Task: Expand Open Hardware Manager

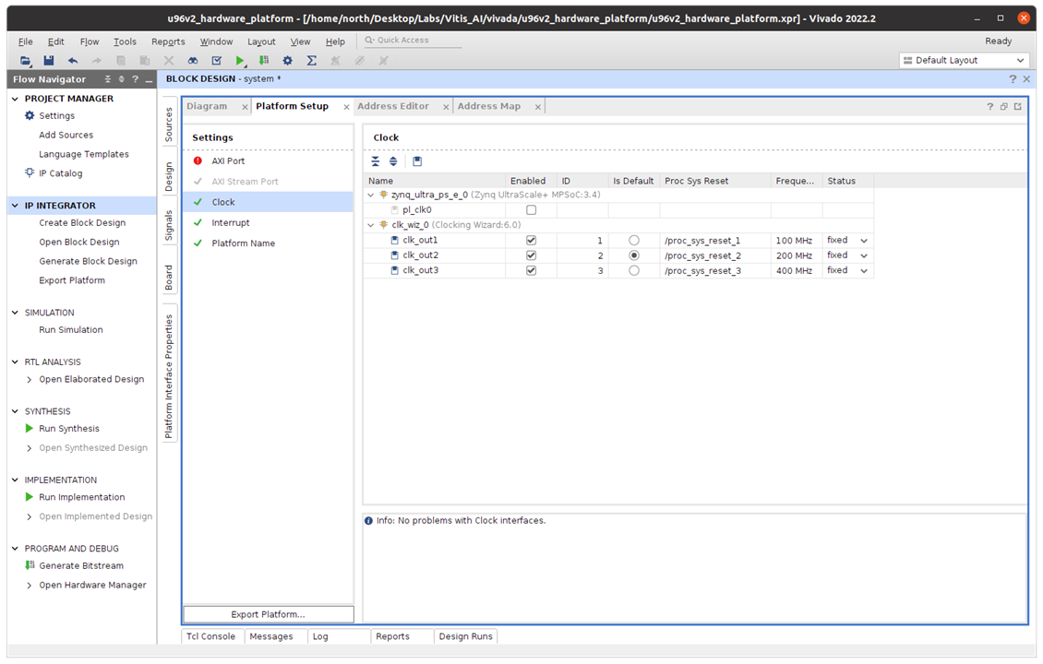Action: [x=30, y=586]
